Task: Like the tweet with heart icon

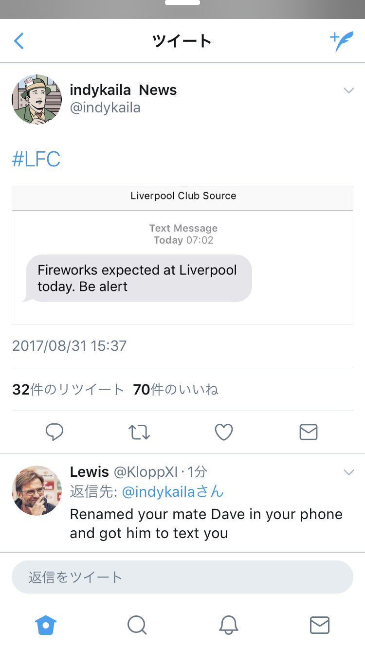Action: 224,432
